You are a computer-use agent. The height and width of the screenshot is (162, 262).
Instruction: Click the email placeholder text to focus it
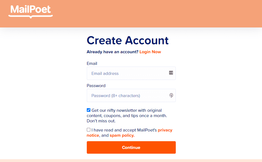(105, 73)
